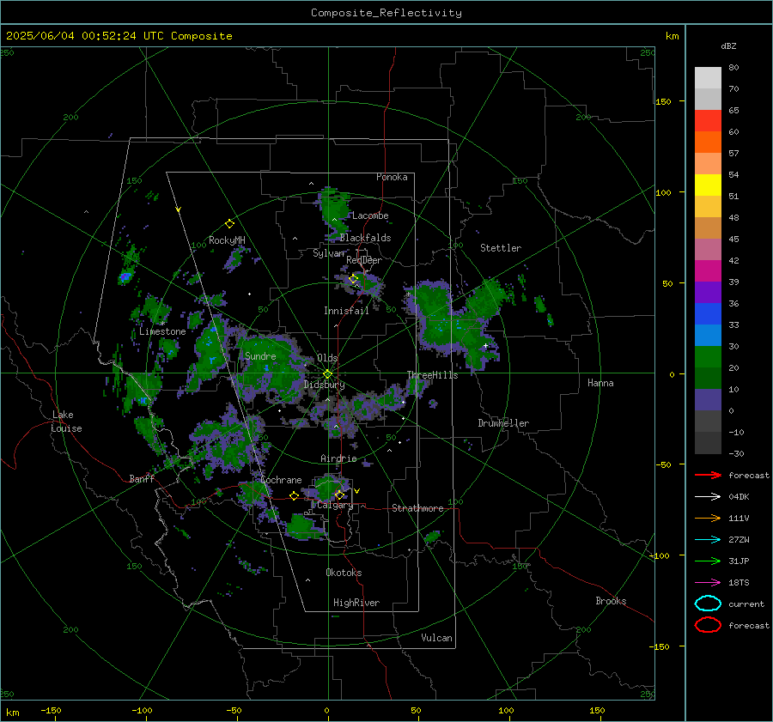
Task: Select the 'Ponoka' map label
Action: pyautogui.click(x=392, y=177)
